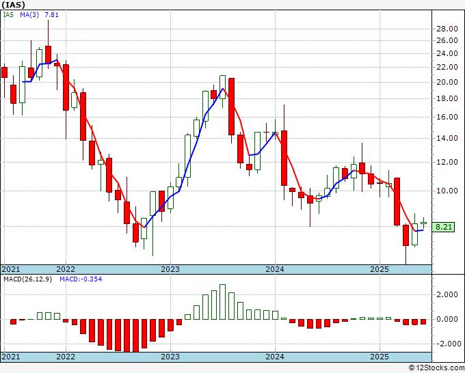465x373 pixels.
Task: Click 2025 on the MACD timeline
Action: [x=380, y=357]
